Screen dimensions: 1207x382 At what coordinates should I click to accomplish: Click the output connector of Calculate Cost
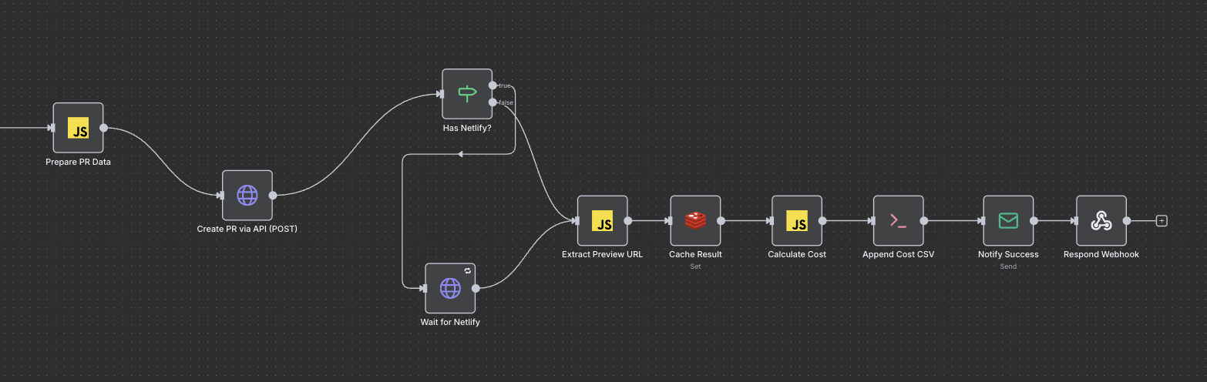[x=822, y=220]
